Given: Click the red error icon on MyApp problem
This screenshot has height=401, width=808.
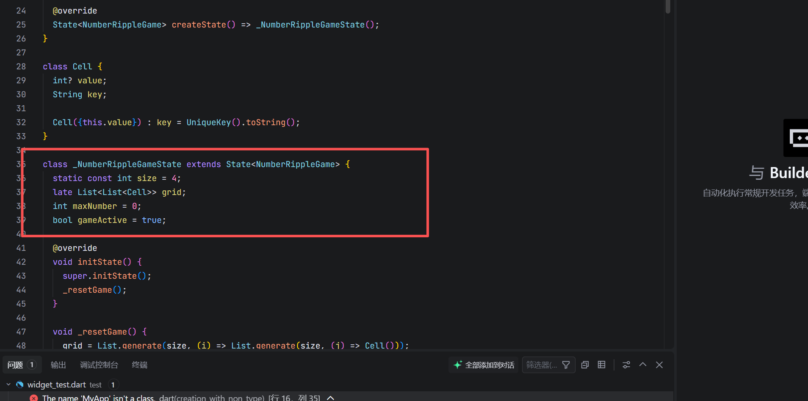Looking at the screenshot, I should coord(34,398).
